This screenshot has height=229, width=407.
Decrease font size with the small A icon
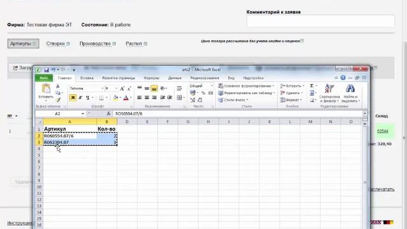tap(129, 88)
